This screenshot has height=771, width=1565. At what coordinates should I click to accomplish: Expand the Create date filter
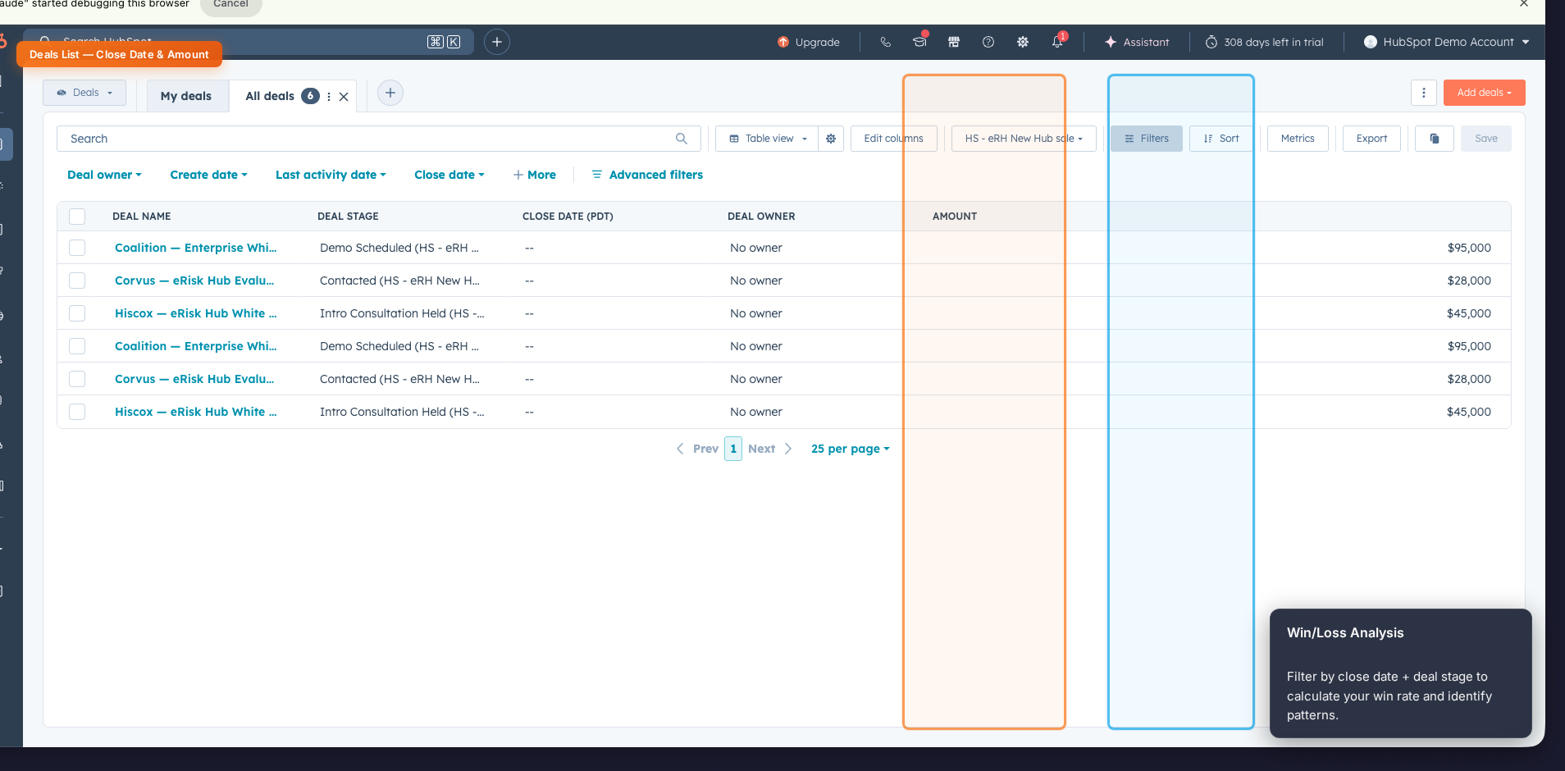coord(208,175)
